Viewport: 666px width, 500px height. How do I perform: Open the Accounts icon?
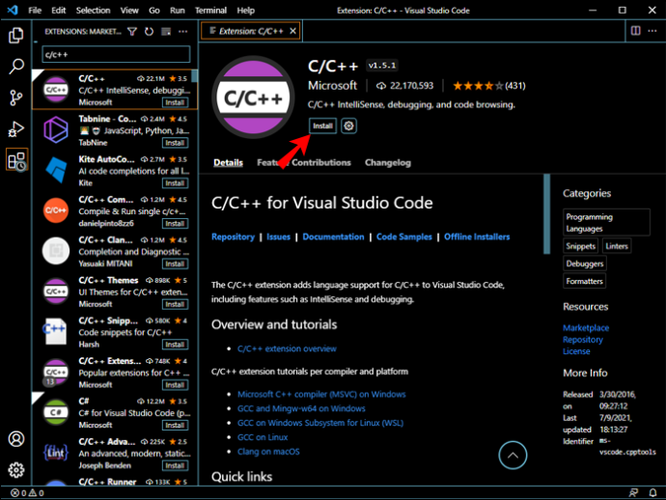[16, 439]
